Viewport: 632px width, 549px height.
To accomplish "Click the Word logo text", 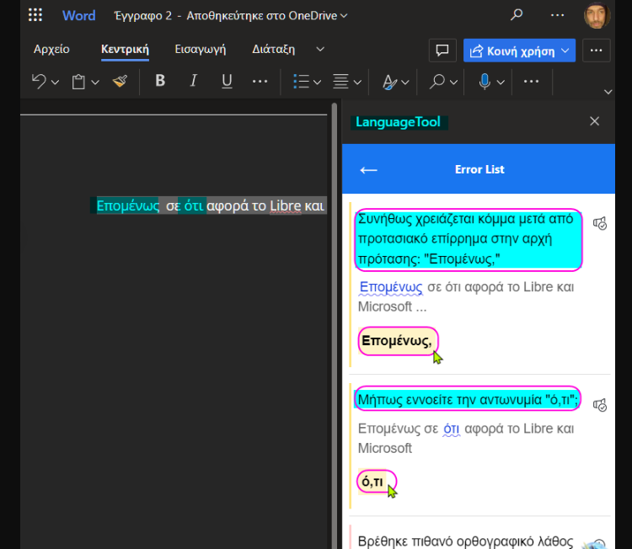I will point(78,16).
